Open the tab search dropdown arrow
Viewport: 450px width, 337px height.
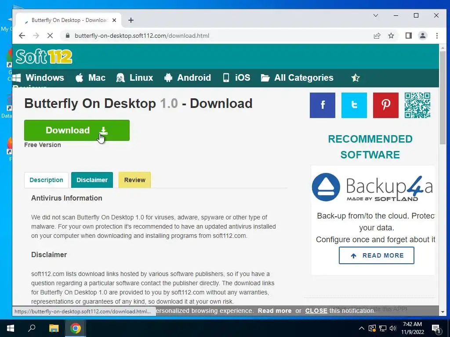(x=375, y=15)
